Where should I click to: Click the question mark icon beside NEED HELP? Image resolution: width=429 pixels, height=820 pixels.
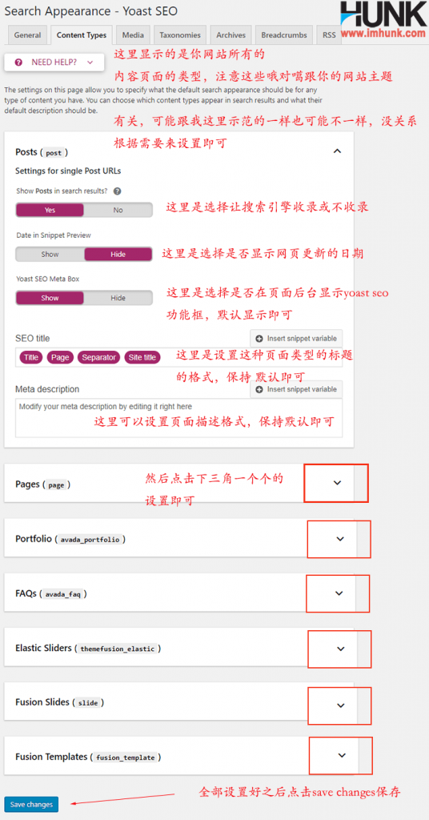click(x=19, y=62)
